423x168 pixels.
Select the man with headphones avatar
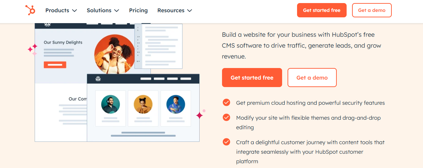click(x=110, y=104)
